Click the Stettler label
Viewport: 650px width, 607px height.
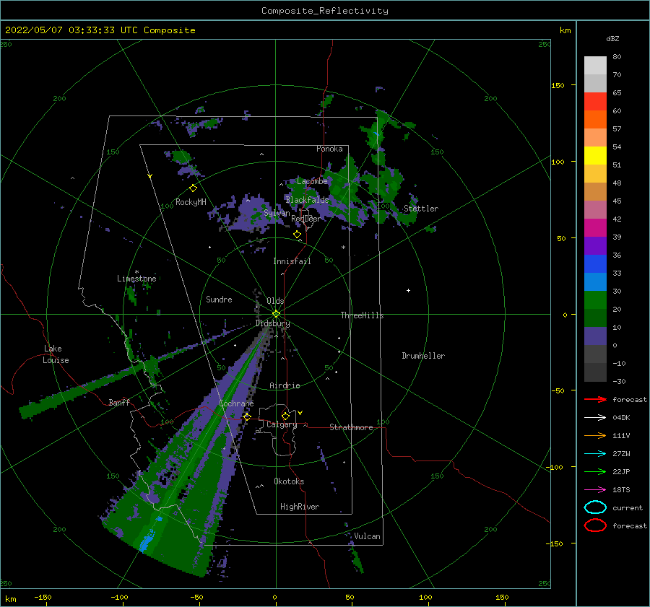pyautogui.click(x=421, y=209)
